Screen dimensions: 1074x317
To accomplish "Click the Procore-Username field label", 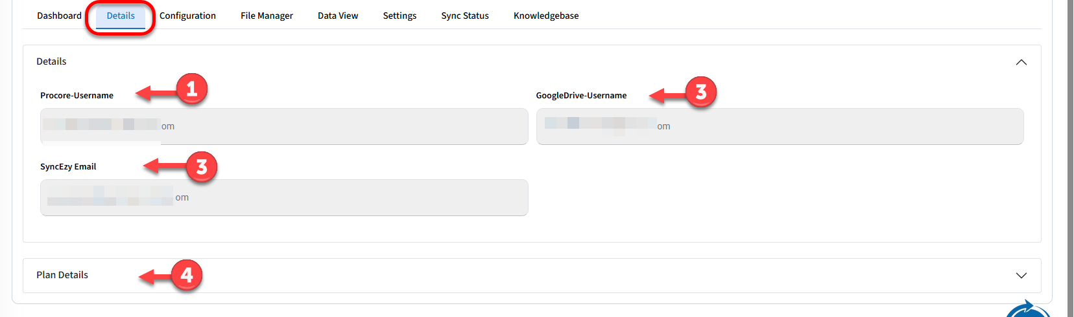I will [x=77, y=95].
